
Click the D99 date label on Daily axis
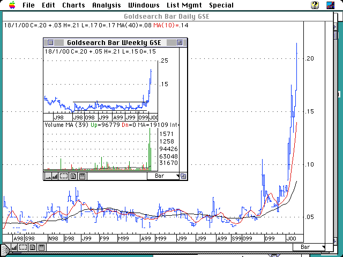point(270,238)
